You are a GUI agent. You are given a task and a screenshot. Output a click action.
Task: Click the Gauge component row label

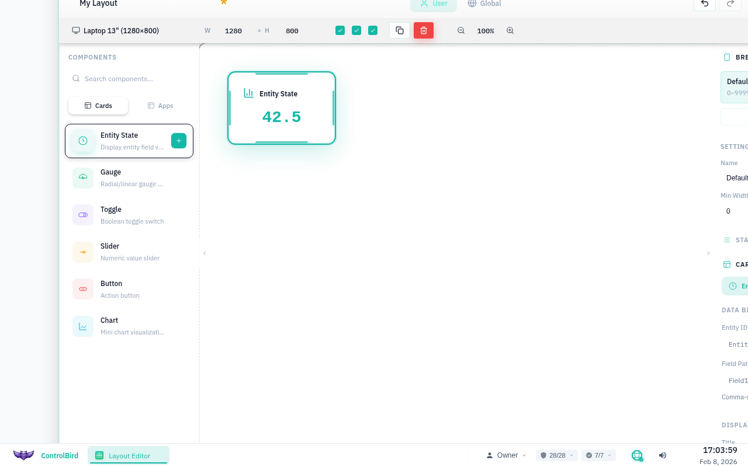coord(110,172)
